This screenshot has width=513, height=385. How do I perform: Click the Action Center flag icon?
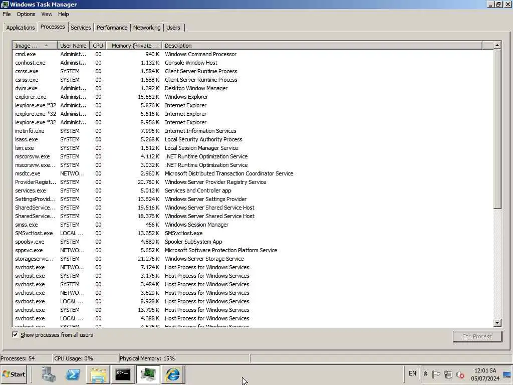[x=436, y=374]
